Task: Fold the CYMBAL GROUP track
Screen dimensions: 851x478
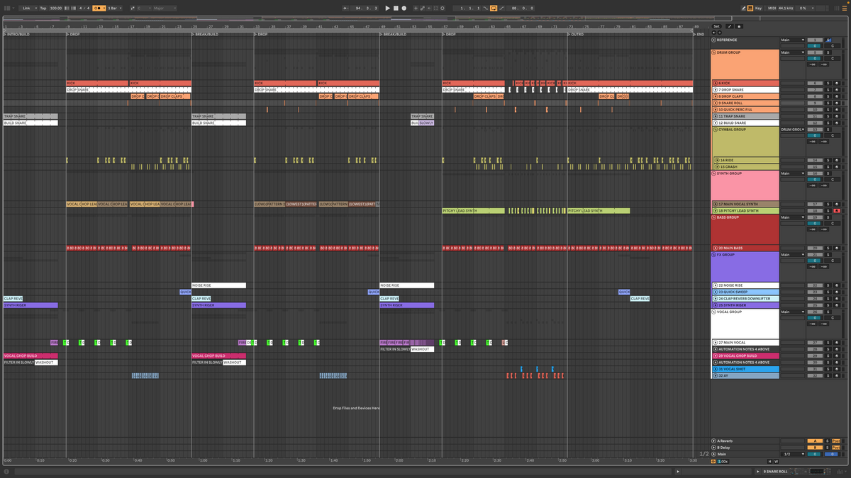Action: pyautogui.click(x=715, y=130)
